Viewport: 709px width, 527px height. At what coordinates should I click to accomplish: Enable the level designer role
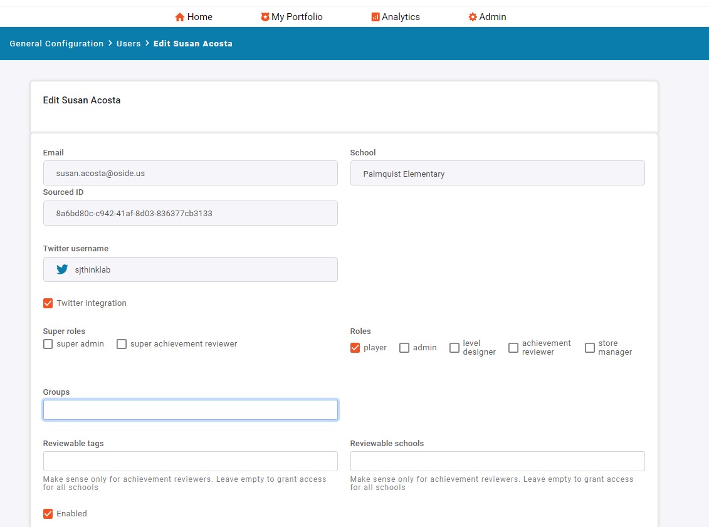tap(454, 347)
